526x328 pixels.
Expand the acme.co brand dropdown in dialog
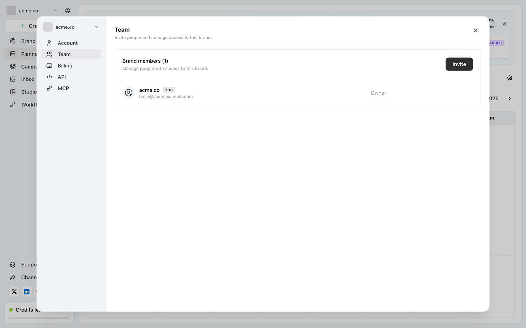click(x=71, y=27)
